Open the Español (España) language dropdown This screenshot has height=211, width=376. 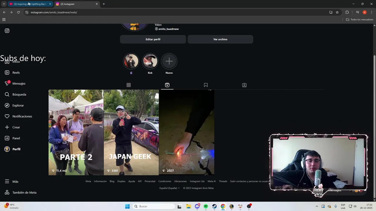169,188
